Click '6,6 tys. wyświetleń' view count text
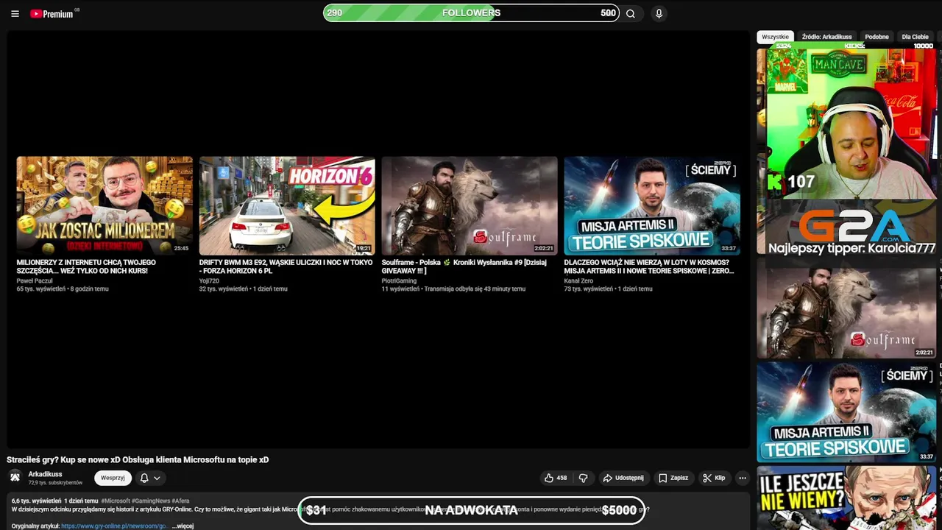 [x=37, y=501]
